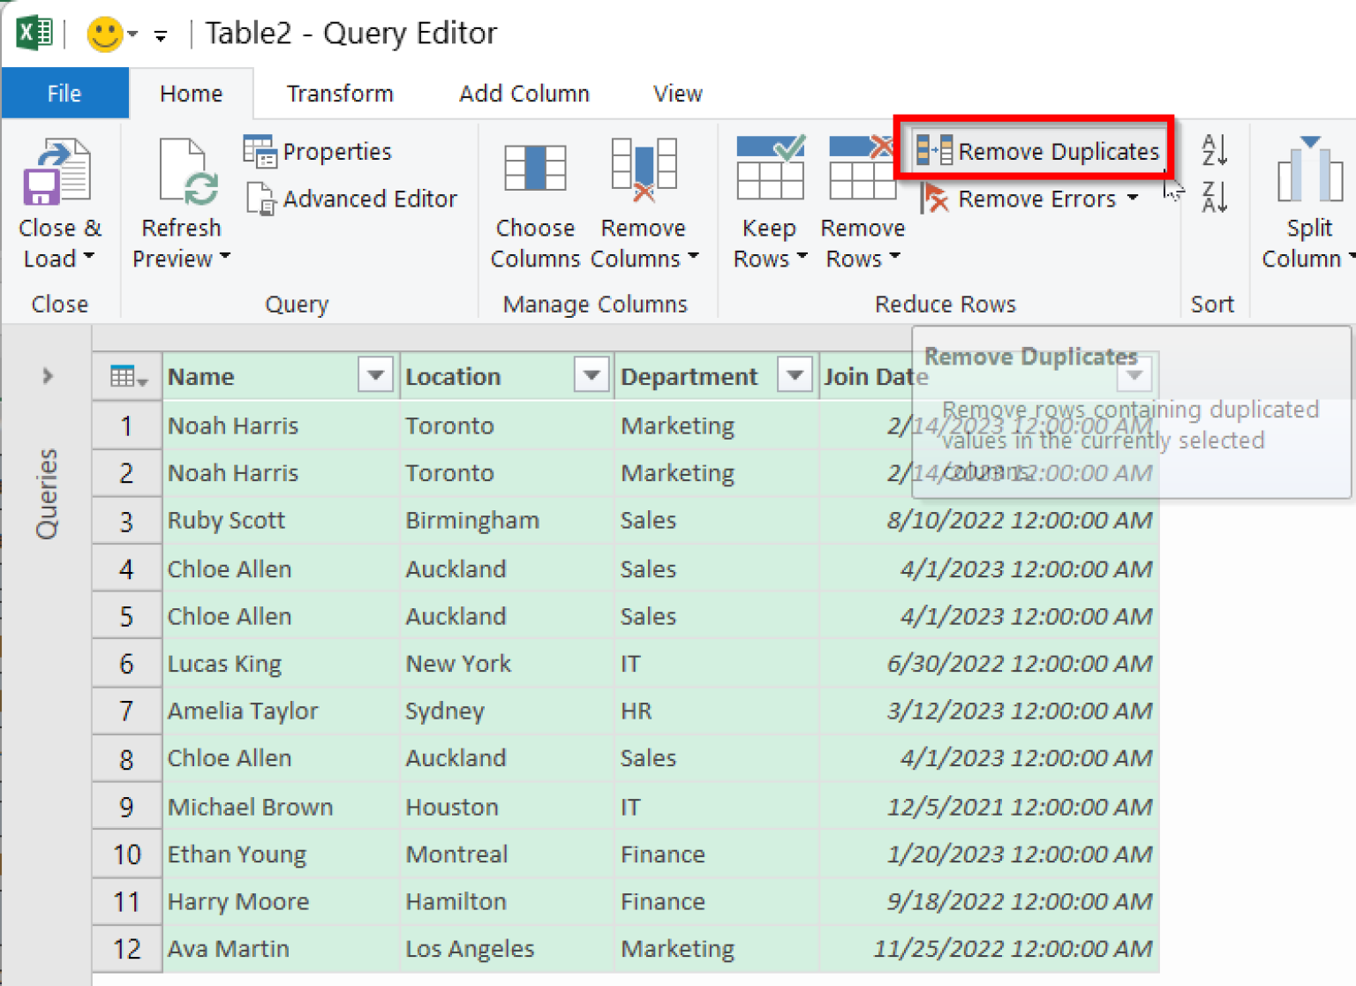Open the Name column filter dropdown

(374, 375)
